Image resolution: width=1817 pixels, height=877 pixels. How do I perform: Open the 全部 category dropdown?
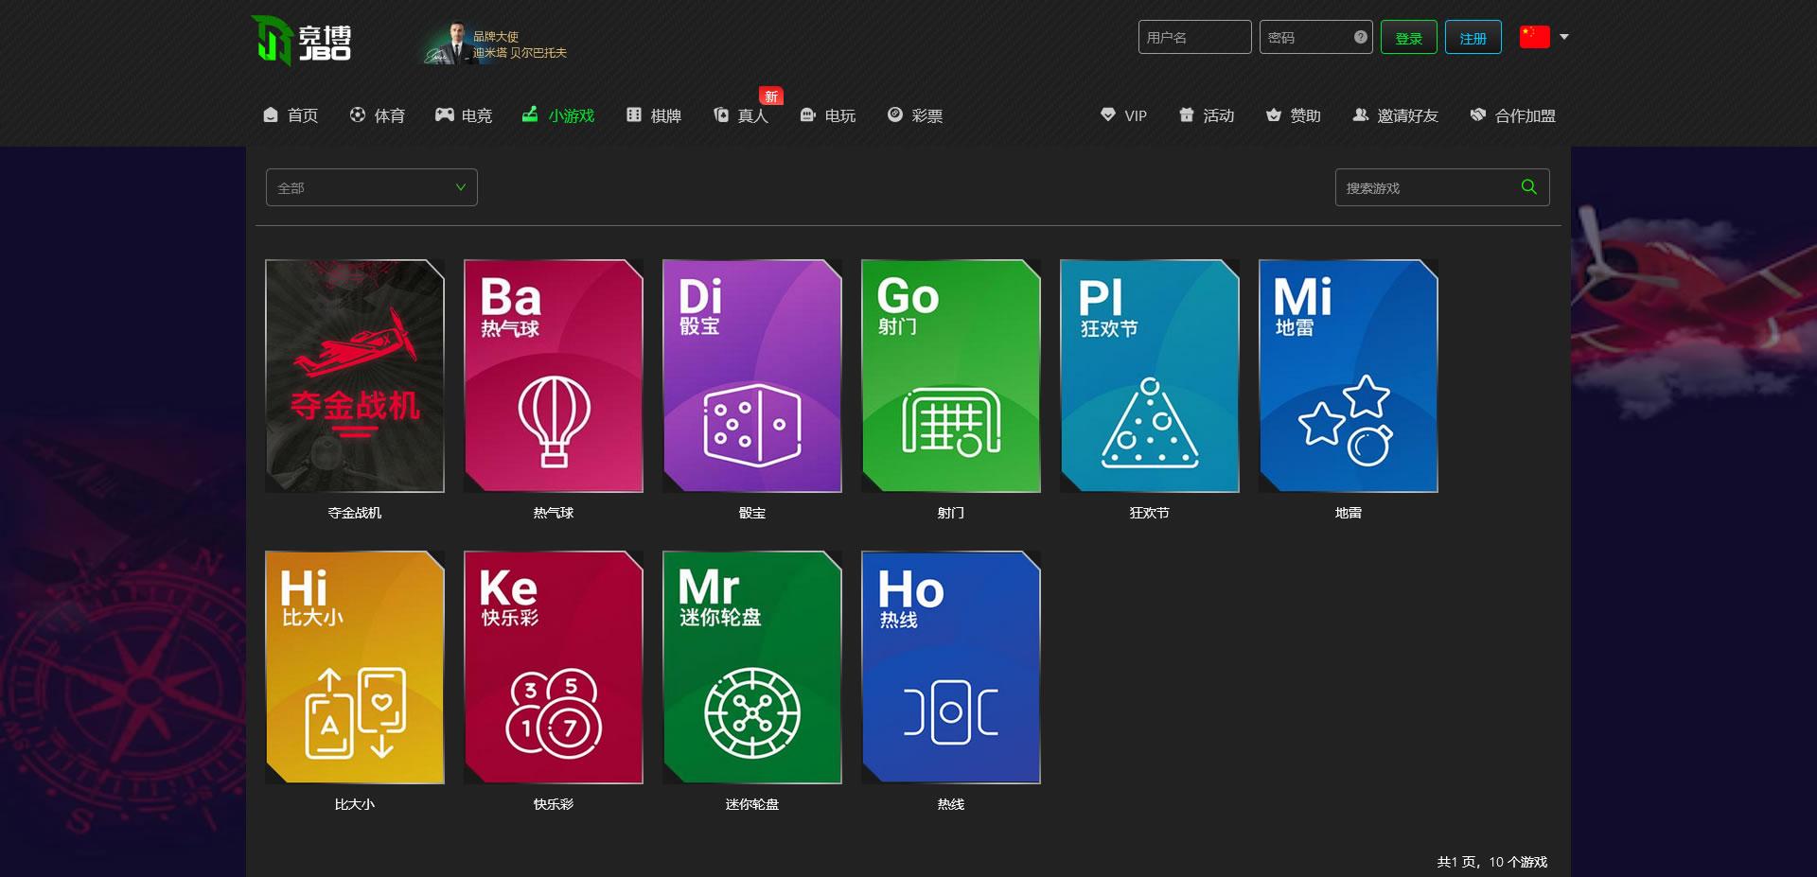coord(371,187)
